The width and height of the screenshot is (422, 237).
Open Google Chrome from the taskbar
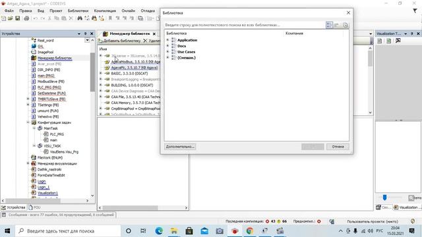(x=250, y=231)
